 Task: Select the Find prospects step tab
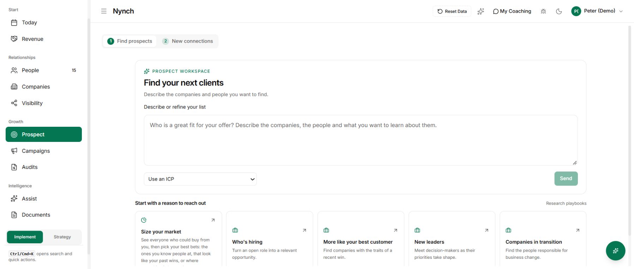click(x=130, y=41)
